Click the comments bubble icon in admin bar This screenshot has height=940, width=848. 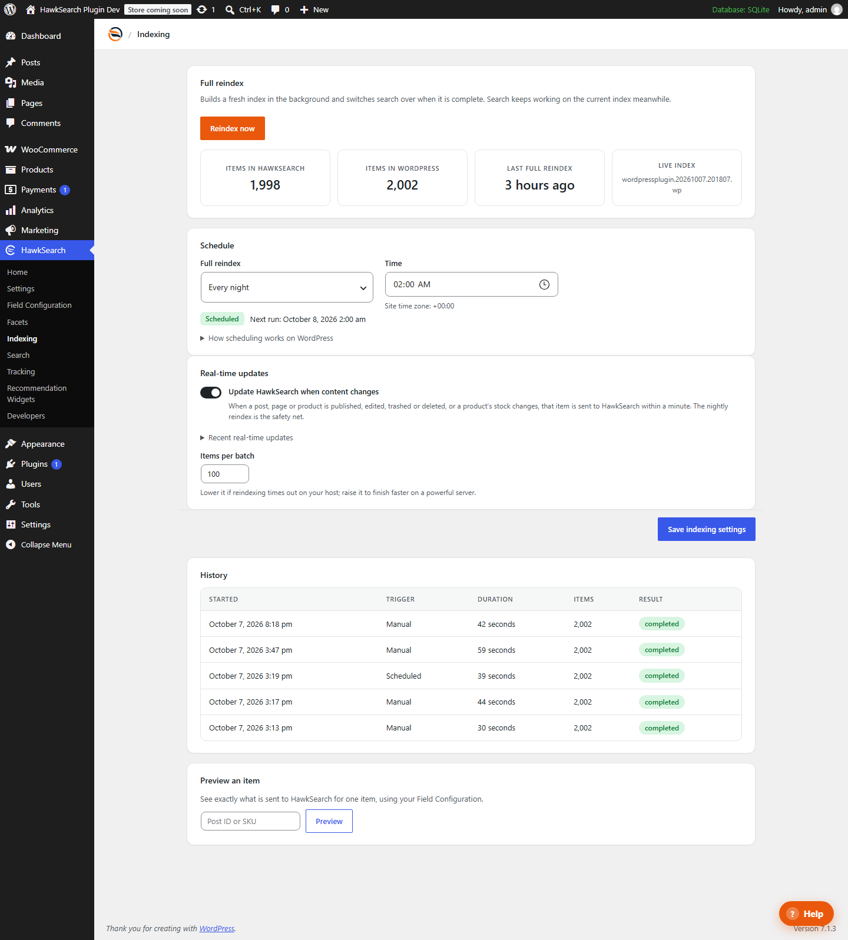point(275,9)
